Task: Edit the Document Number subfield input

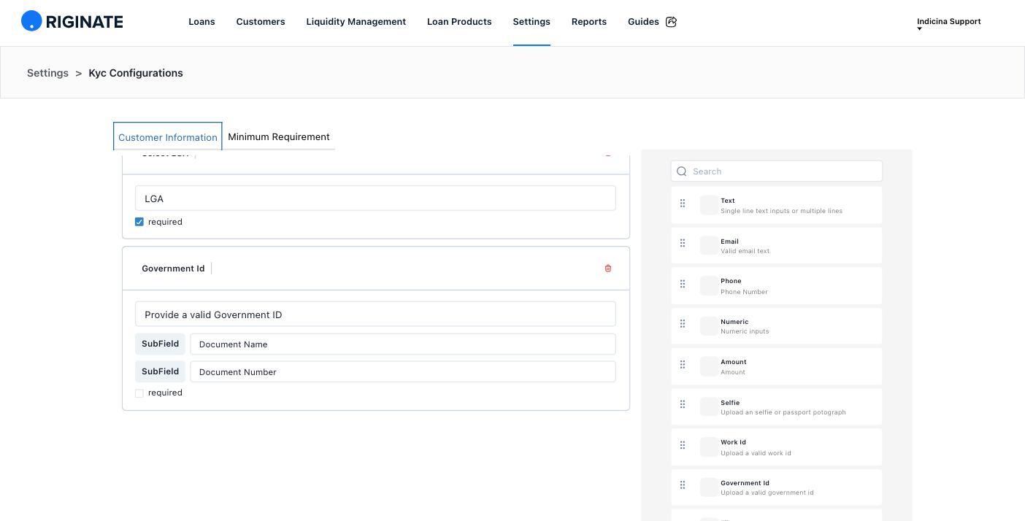Action: tap(403, 372)
